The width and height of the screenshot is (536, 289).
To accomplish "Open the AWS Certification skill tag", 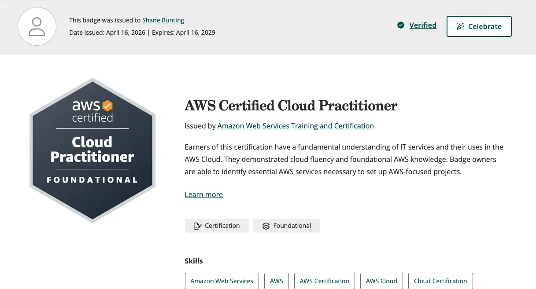I will tap(325, 281).
